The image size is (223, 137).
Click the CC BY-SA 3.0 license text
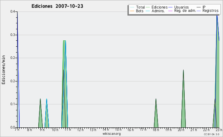211,134
